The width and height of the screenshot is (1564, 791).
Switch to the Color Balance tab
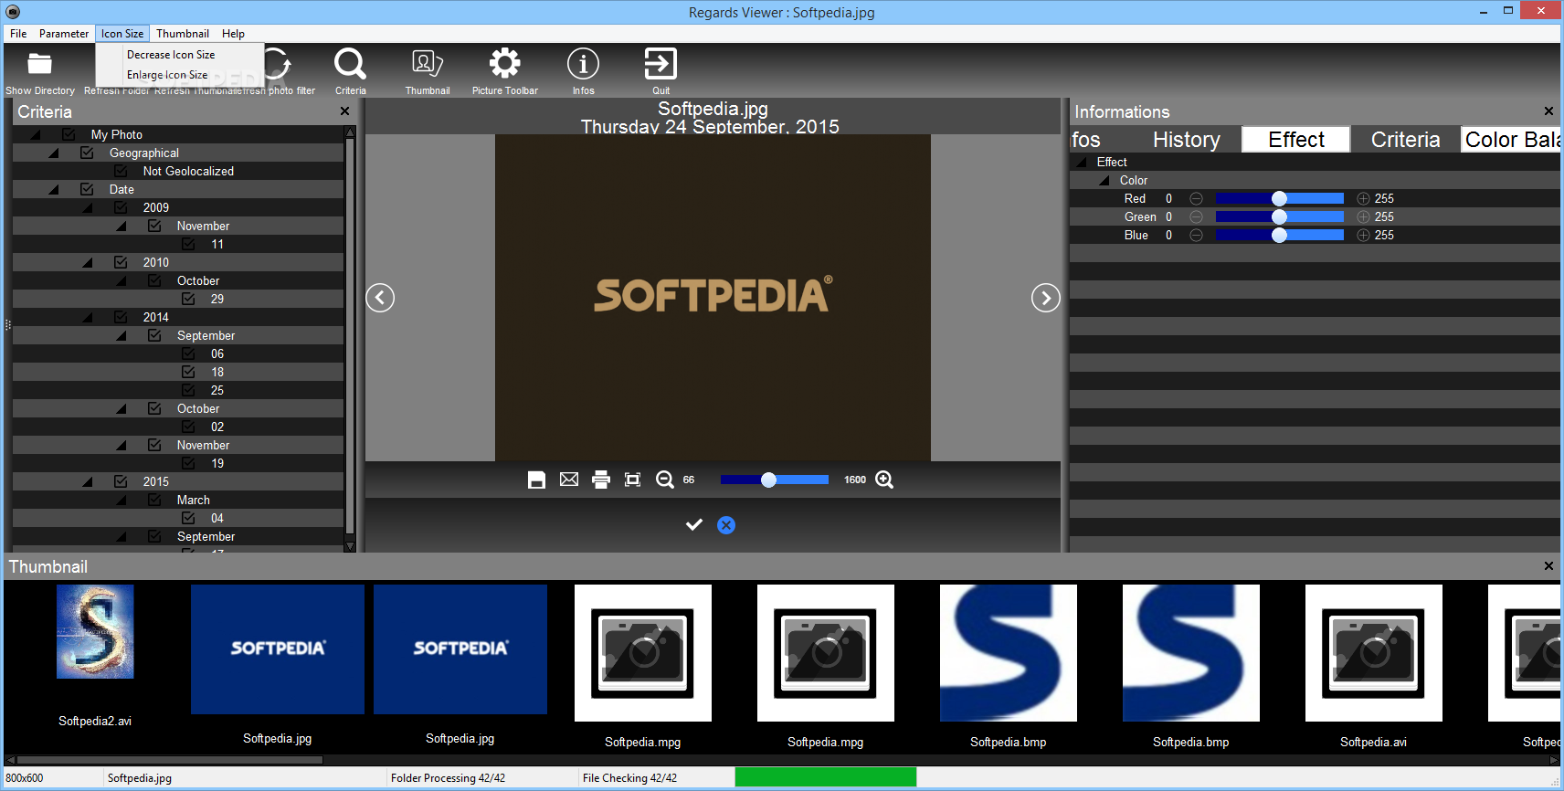1511,140
